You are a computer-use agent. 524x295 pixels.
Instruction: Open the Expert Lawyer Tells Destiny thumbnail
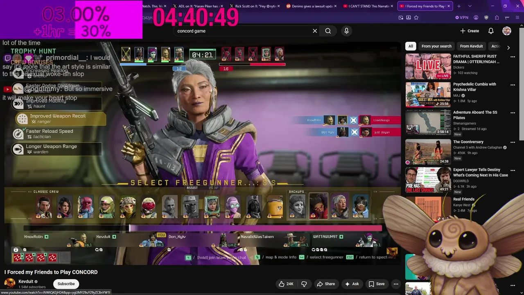click(x=428, y=179)
